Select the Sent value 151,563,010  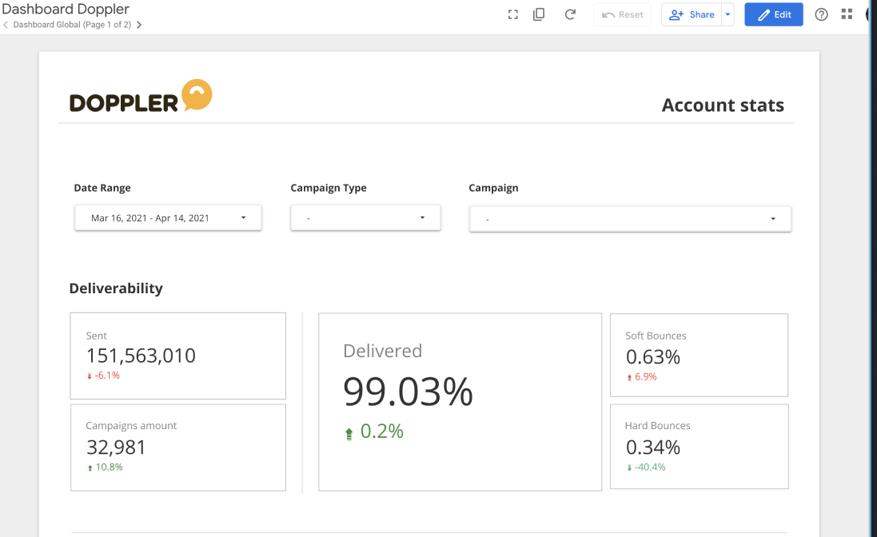tap(141, 356)
